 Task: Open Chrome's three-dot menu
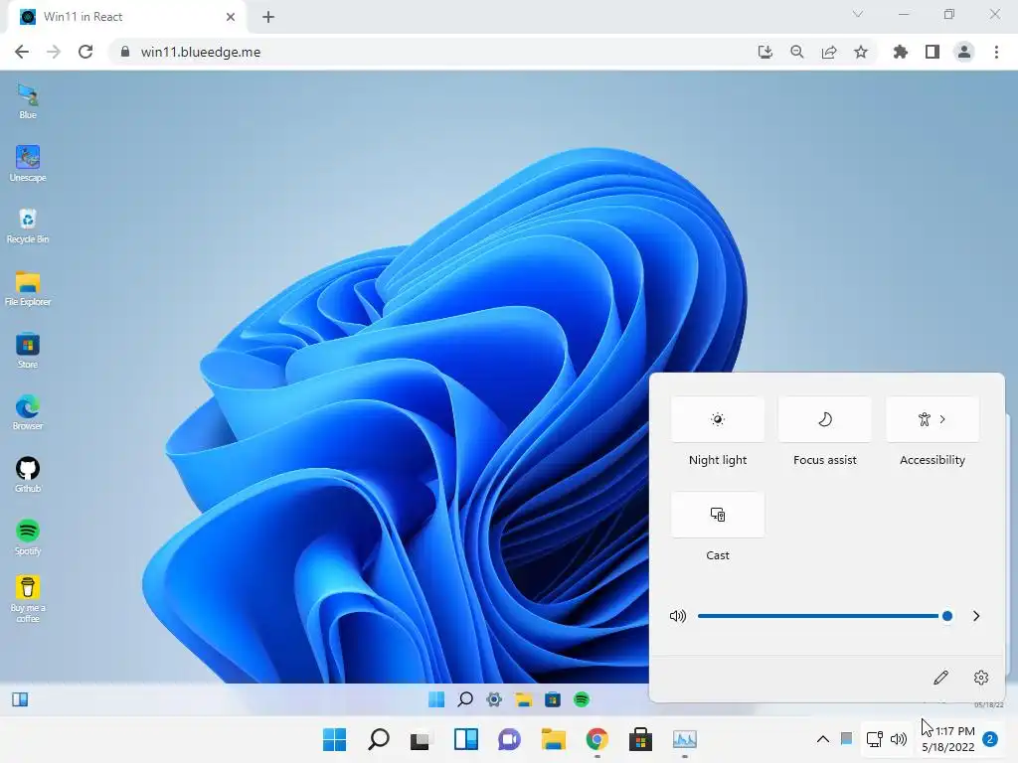point(996,52)
